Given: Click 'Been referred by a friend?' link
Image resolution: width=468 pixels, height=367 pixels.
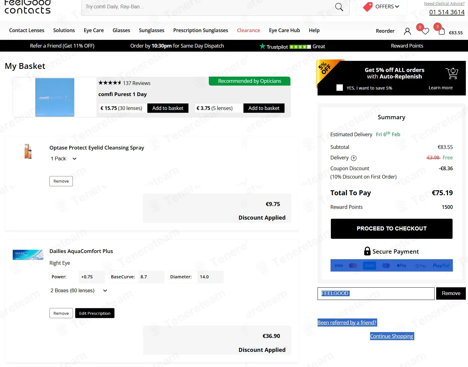Looking at the screenshot, I should click(x=347, y=323).
